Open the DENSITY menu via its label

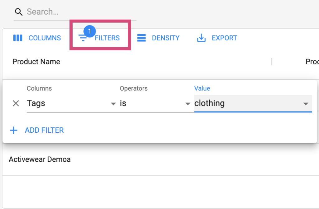click(165, 38)
